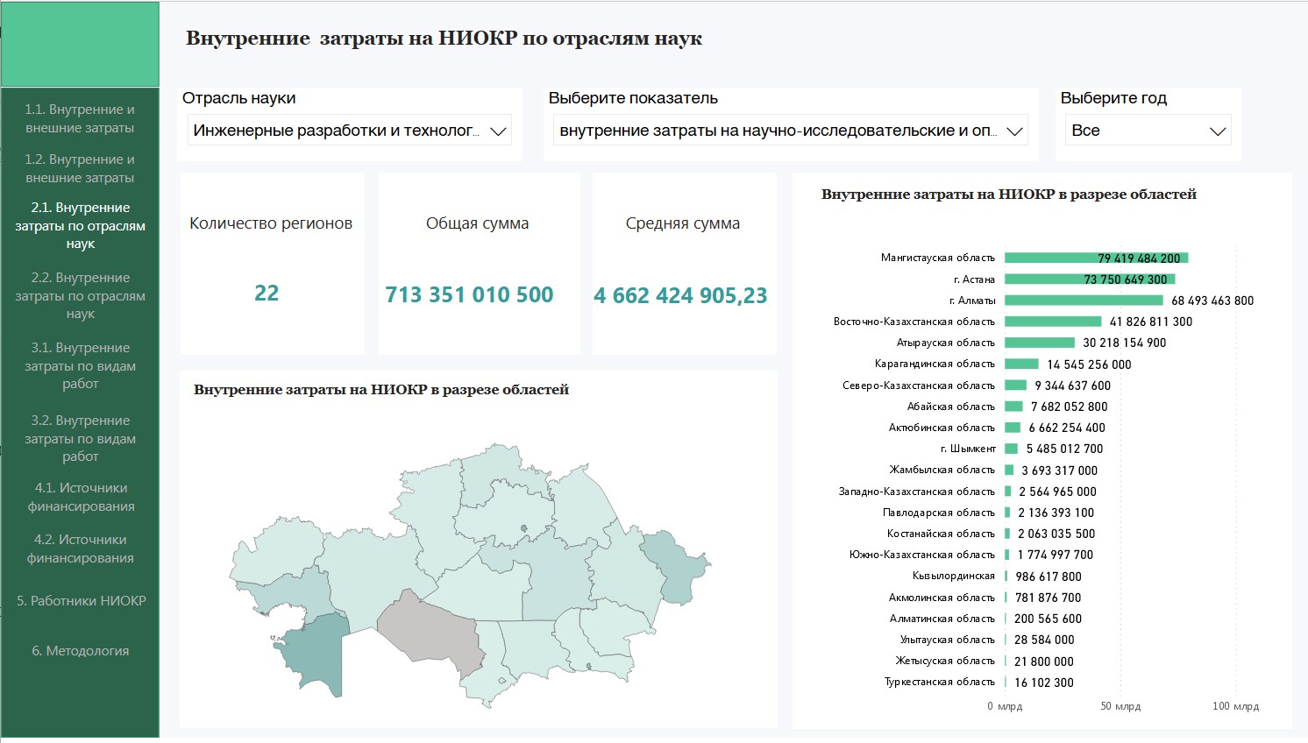Open 3.1 Внутренние затраты по видам работ

point(80,365)
